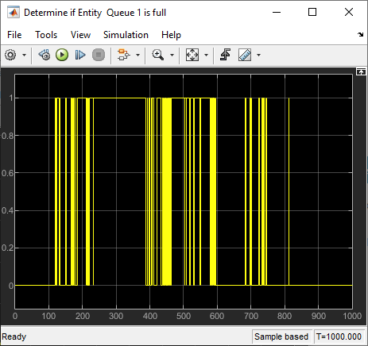Click the Step Forward icon

coord(80,55)
